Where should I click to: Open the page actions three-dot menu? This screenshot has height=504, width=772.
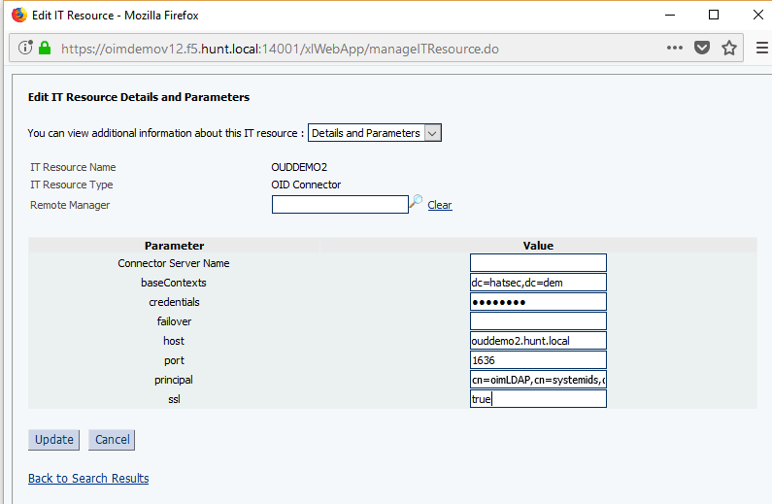[674, 48]
